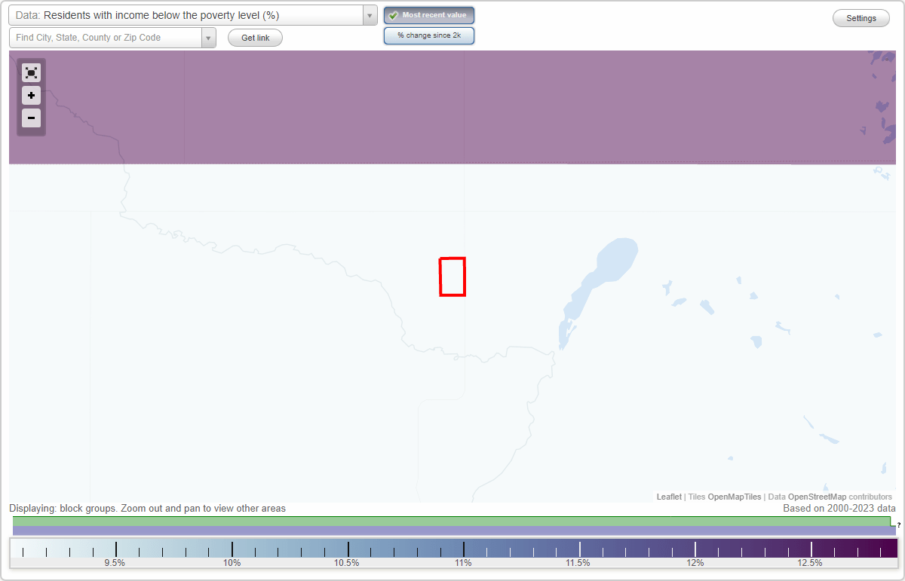Click the color scale near the 11% mark
The image size is (905, 581).
click(463, 549)
